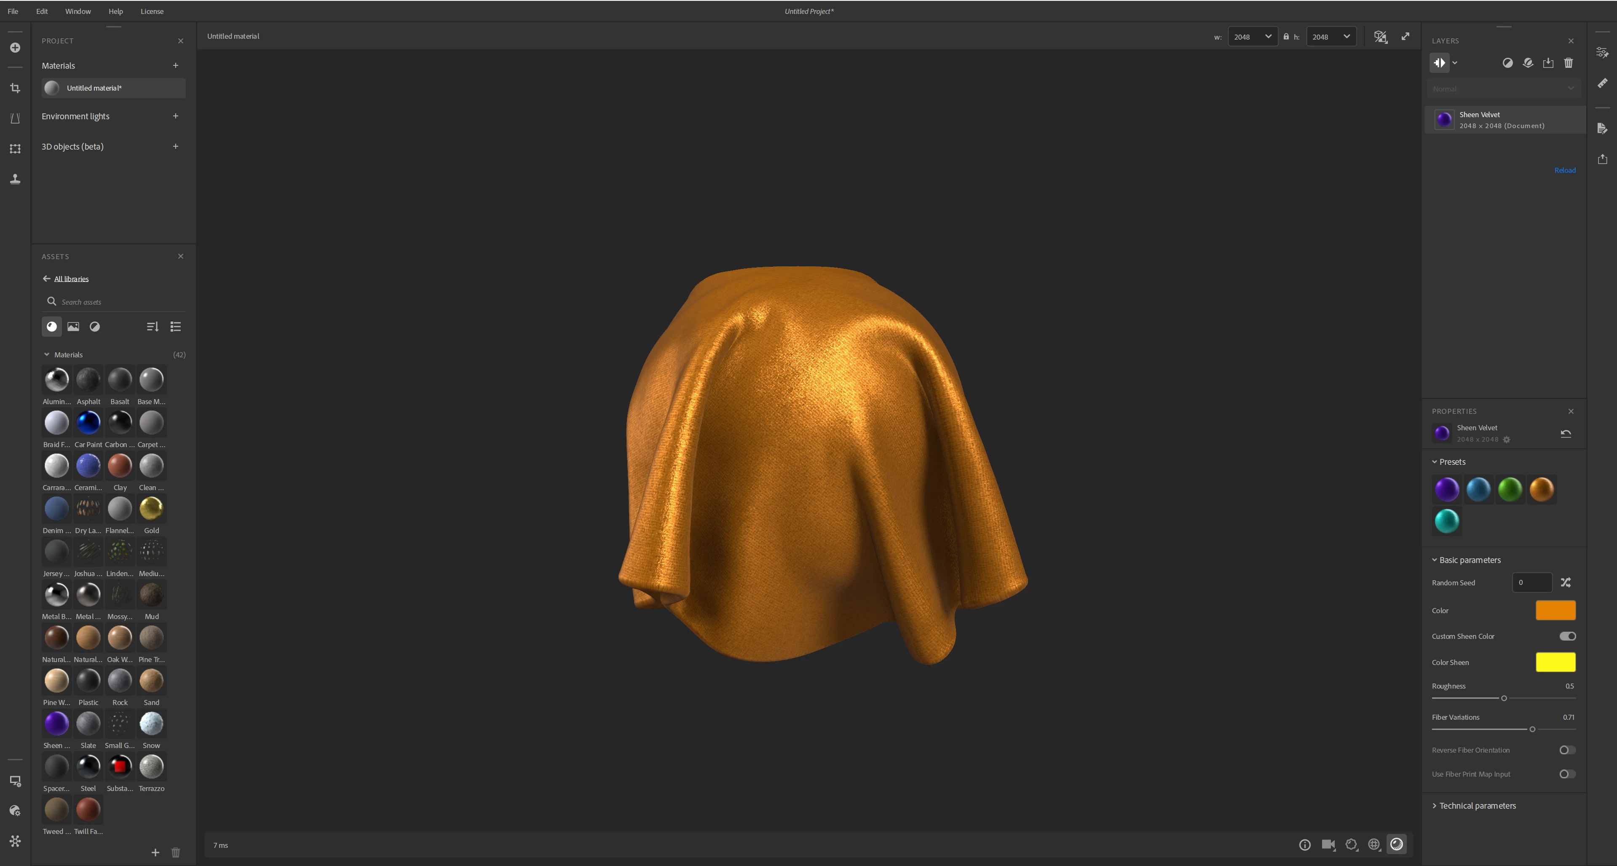
Task: Click the shuffle Random Seed icon
Action: pyautogui.click(x=1566, y=583)
